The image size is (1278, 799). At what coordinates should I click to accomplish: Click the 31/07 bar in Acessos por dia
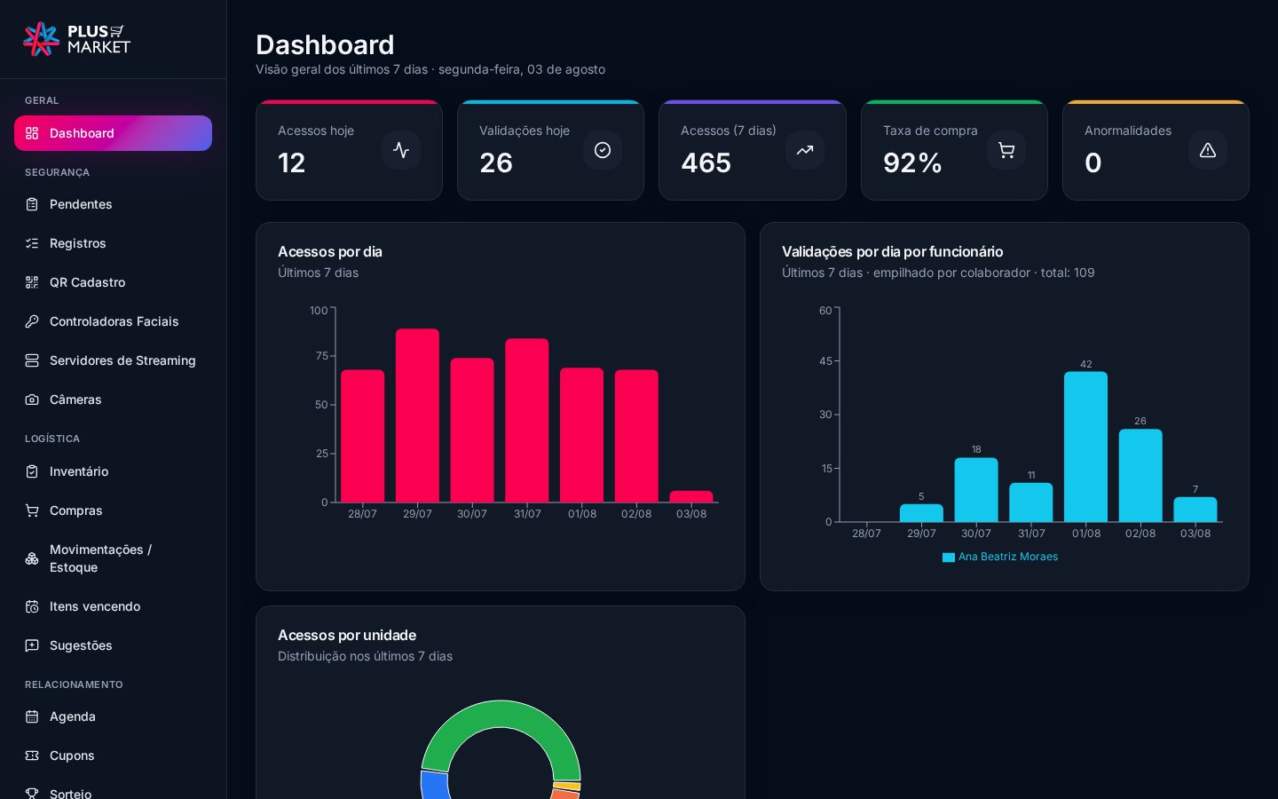coord(527,420)
